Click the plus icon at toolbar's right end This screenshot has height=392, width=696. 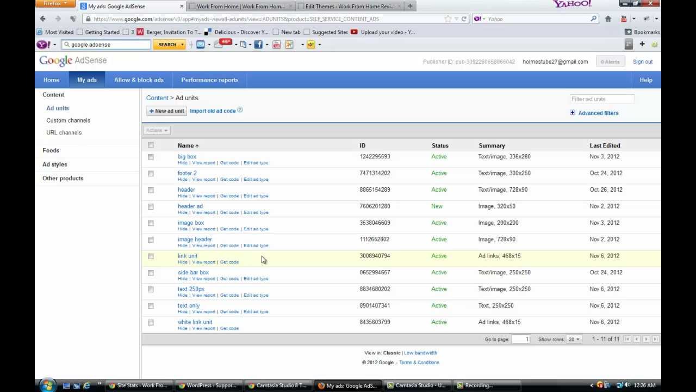tap(642, 44)
